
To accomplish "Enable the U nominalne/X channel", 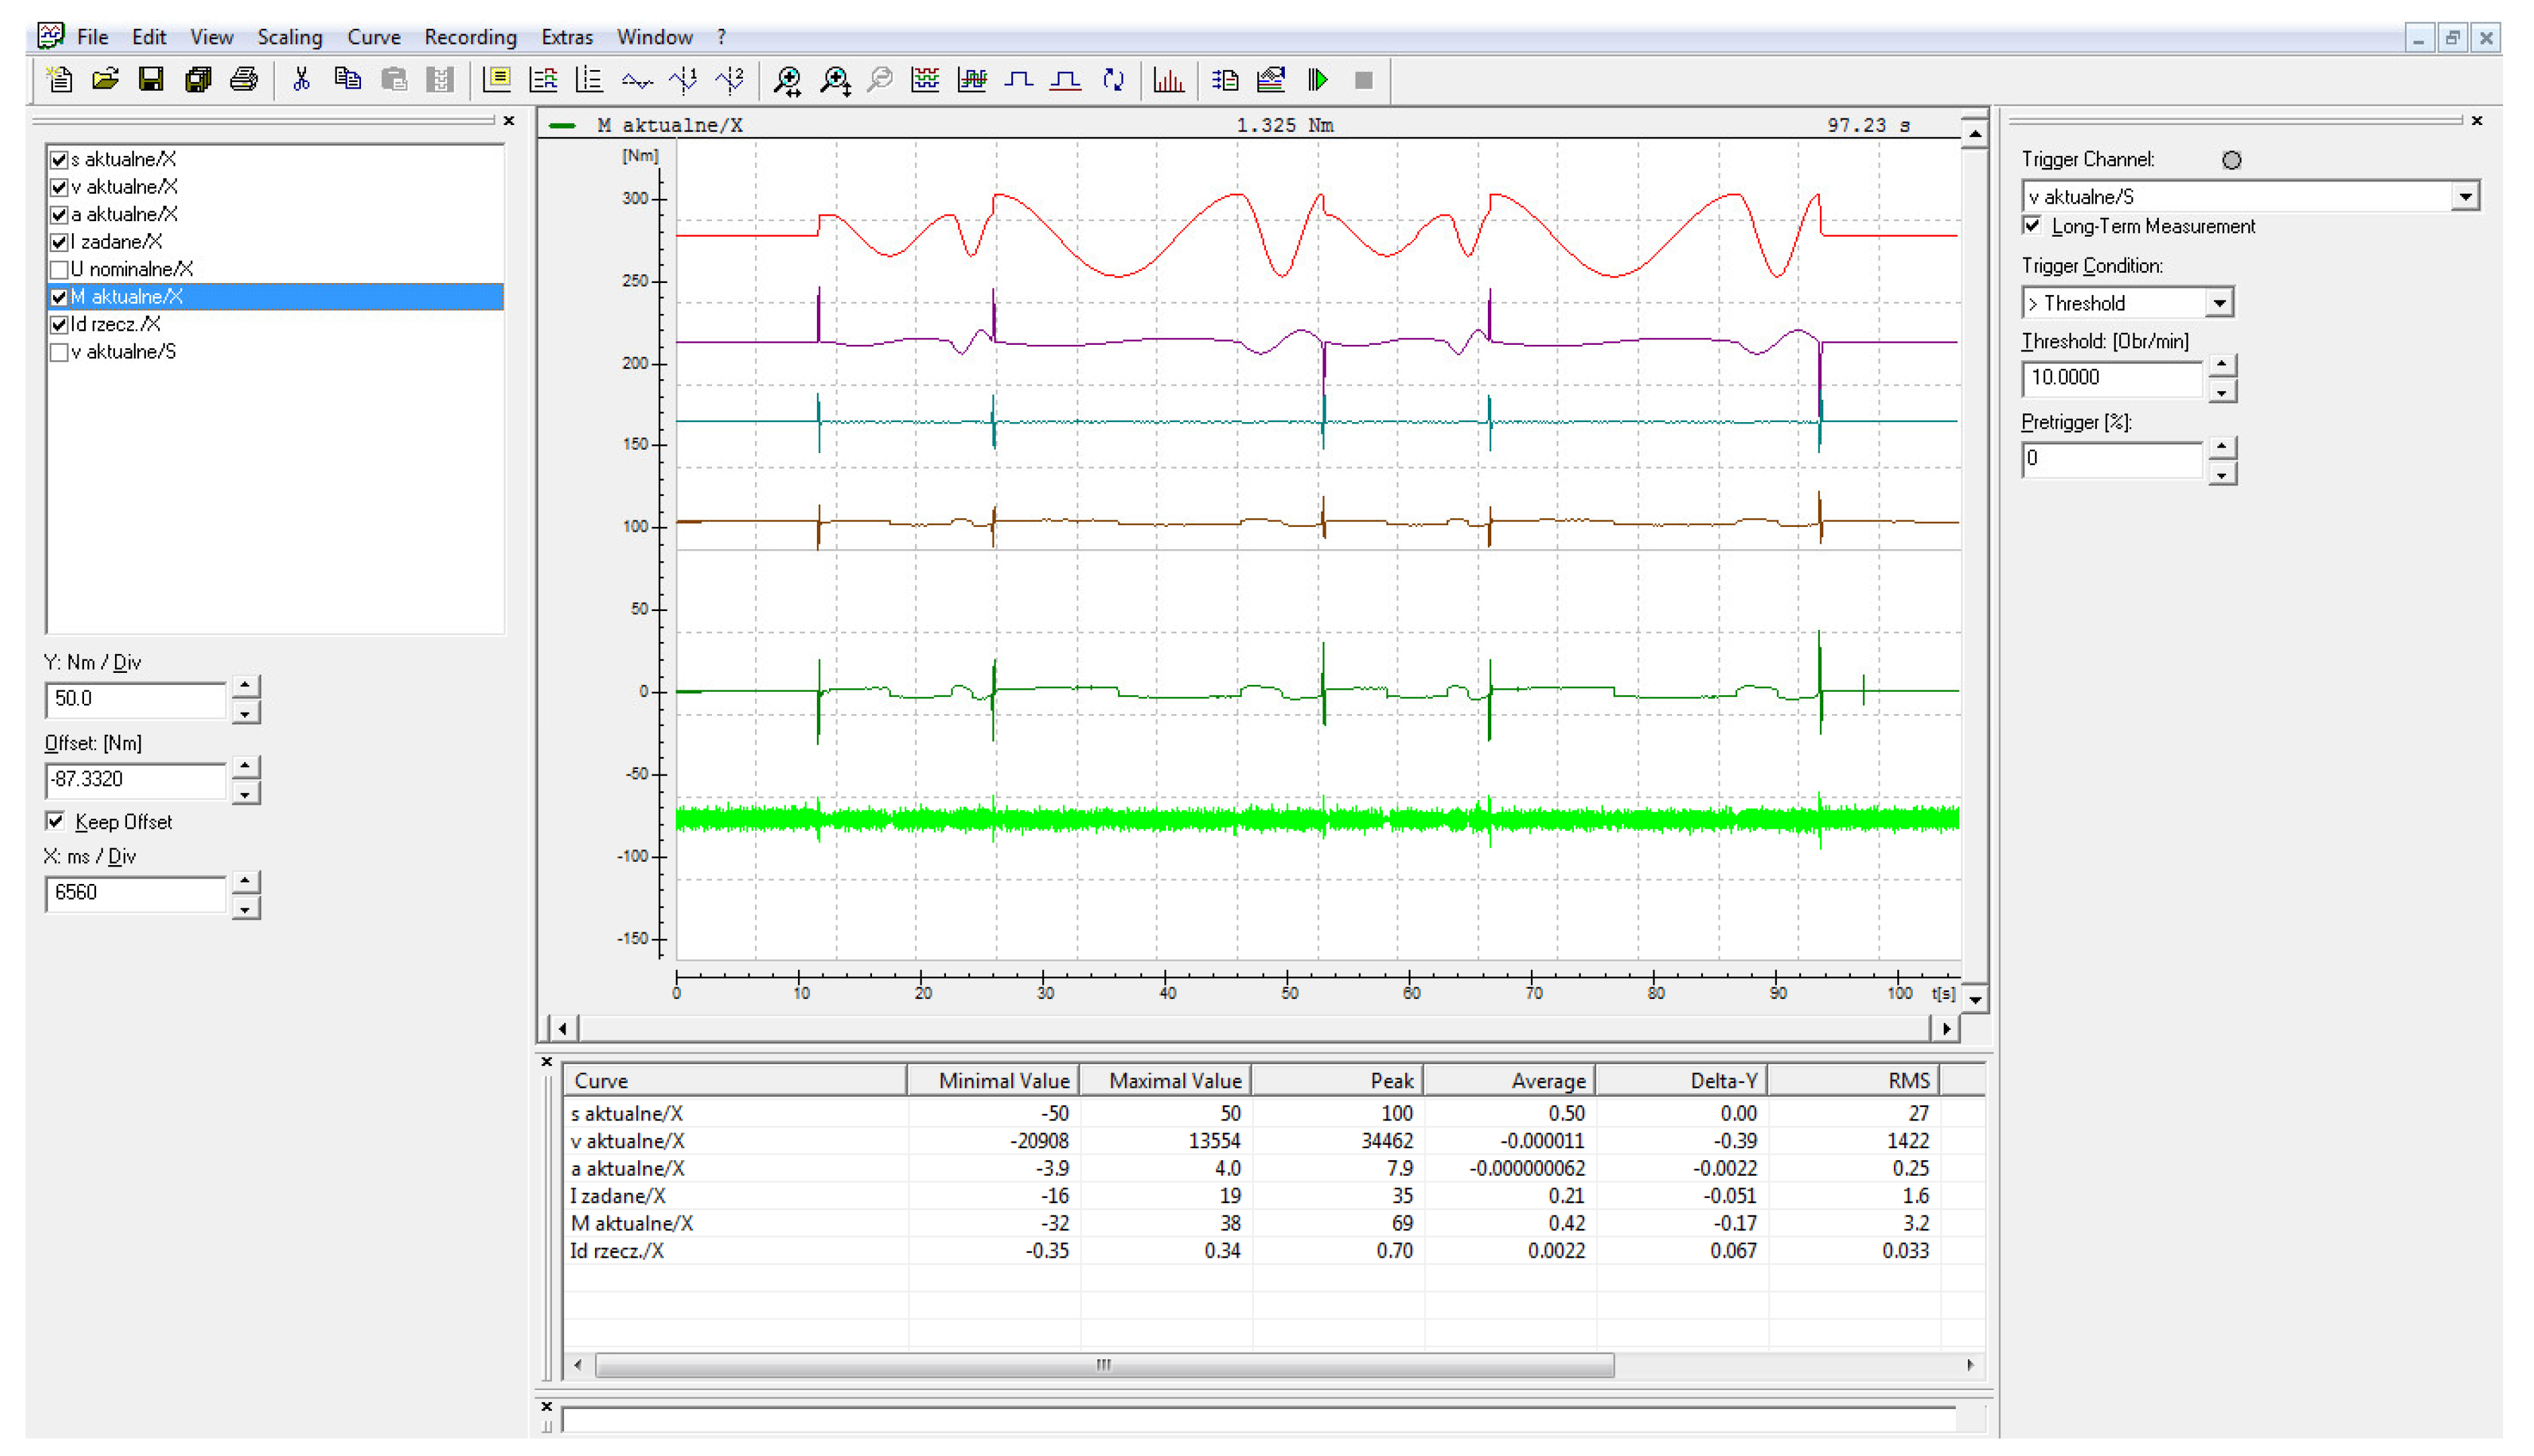I will click(58, 269).
